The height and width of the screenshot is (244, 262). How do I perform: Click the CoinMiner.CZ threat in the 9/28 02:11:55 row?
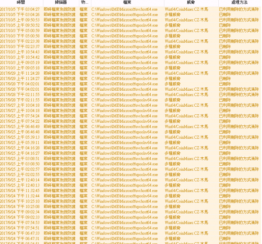click(x=186, y=95)
